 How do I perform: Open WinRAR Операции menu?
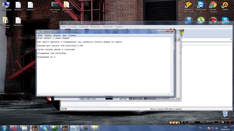84,27
